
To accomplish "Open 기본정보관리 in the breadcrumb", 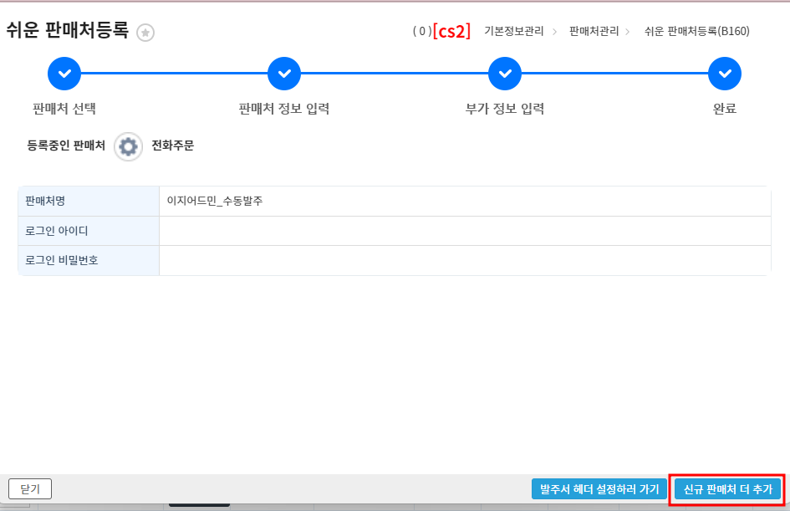I will click(x=513, y=31).
